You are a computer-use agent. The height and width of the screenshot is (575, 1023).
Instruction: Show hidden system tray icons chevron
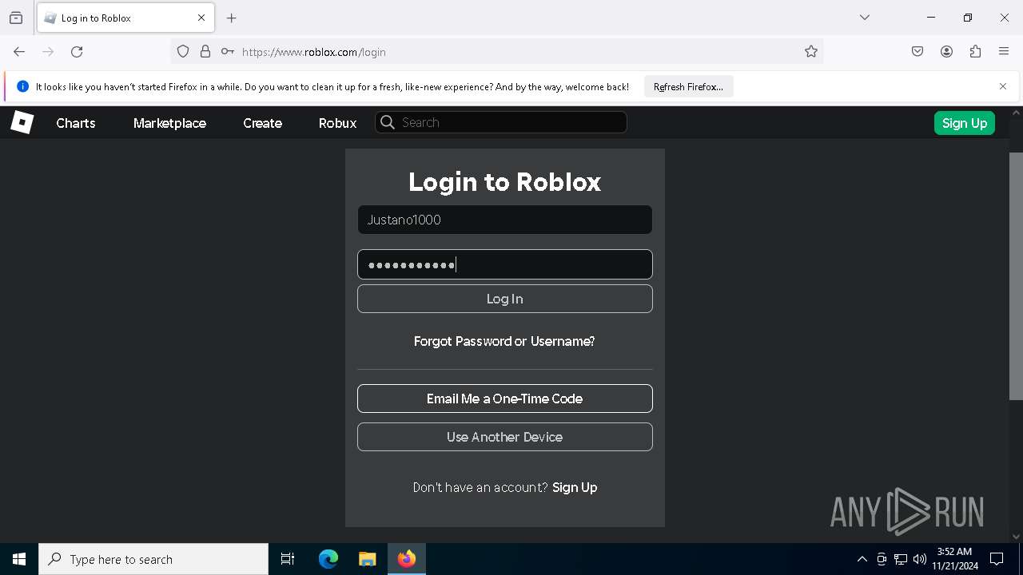click(862, 559)
